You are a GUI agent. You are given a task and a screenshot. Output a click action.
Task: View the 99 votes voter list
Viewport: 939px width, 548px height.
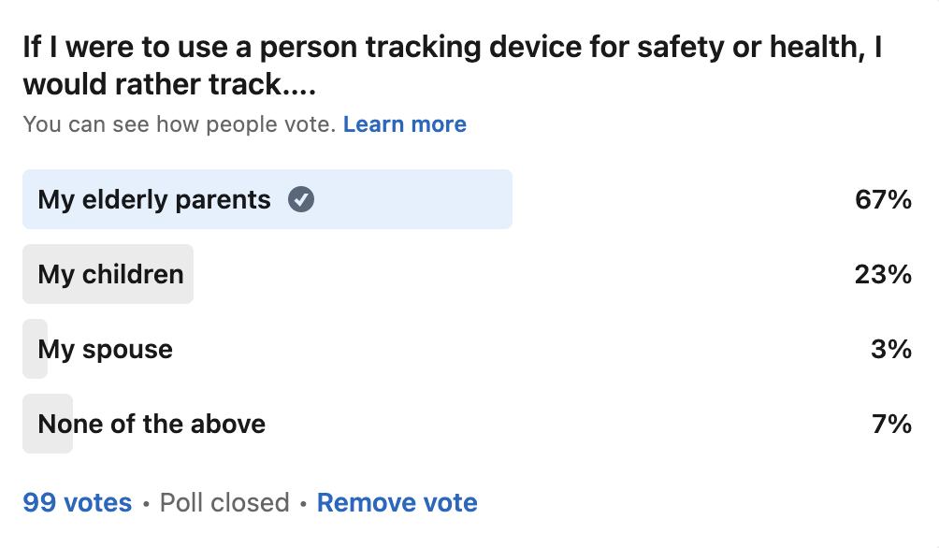pos(78,502)
